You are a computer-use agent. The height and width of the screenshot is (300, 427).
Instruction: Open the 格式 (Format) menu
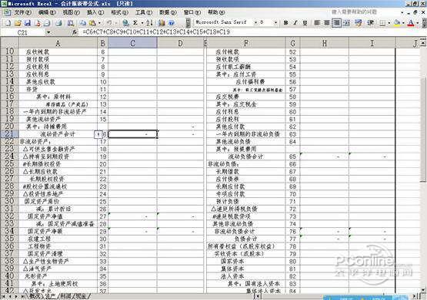[x=119, y=12]
